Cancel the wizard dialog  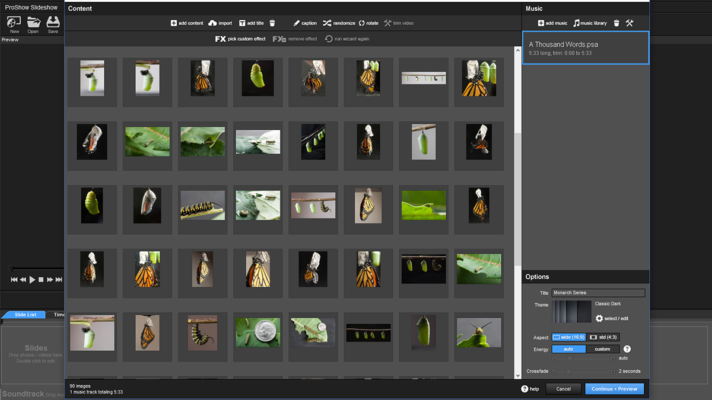click(563, 389)
